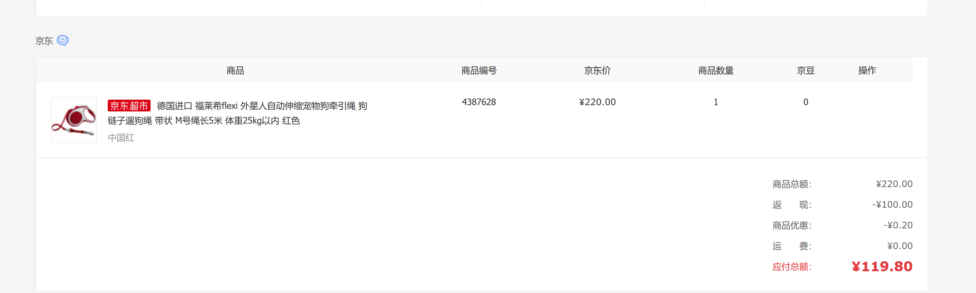The width and height of the screenshot is (976, 293).
Task: Click the red total ¥119.80
Action: click(x=882, y=266)
